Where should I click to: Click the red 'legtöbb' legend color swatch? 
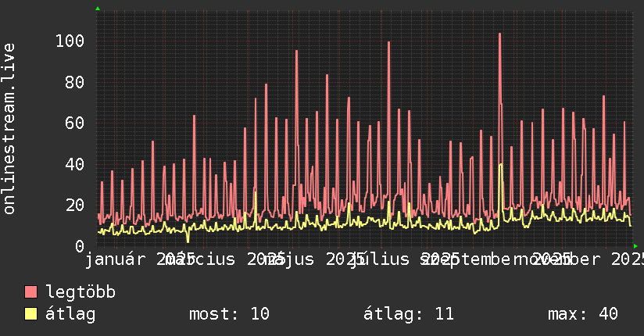tap(30, 292)
